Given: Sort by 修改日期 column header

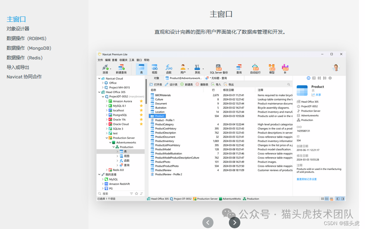Looking at the screenshot, I should [229, 90].
